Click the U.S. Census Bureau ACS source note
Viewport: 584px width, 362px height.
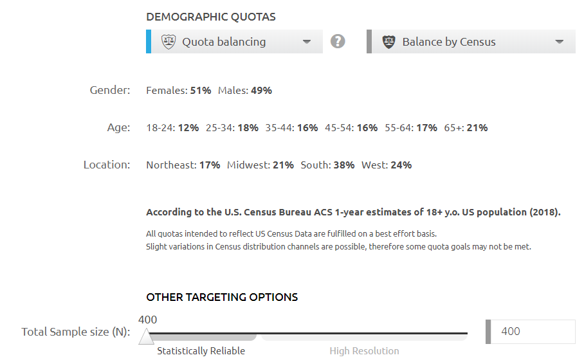pos(353,212)
